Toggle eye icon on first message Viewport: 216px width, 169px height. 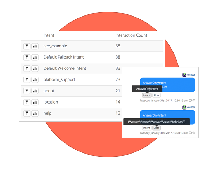[194, 100]
